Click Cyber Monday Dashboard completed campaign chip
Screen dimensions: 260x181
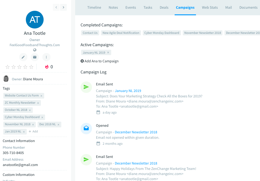click(x=162, y=33)
